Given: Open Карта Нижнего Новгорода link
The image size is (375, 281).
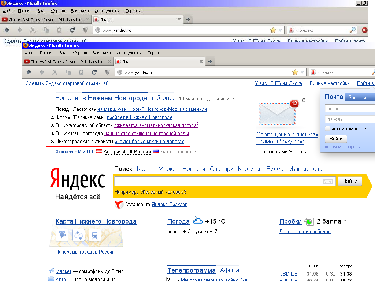Looking at the screenshot, I should pyautogui.click(x=96, y=221).
